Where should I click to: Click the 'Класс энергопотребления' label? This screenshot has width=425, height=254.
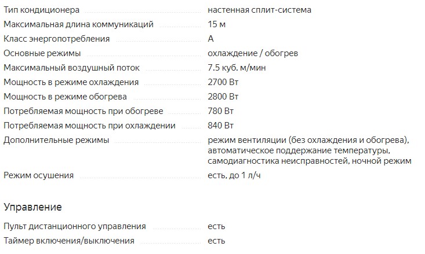tap(56, 39)
